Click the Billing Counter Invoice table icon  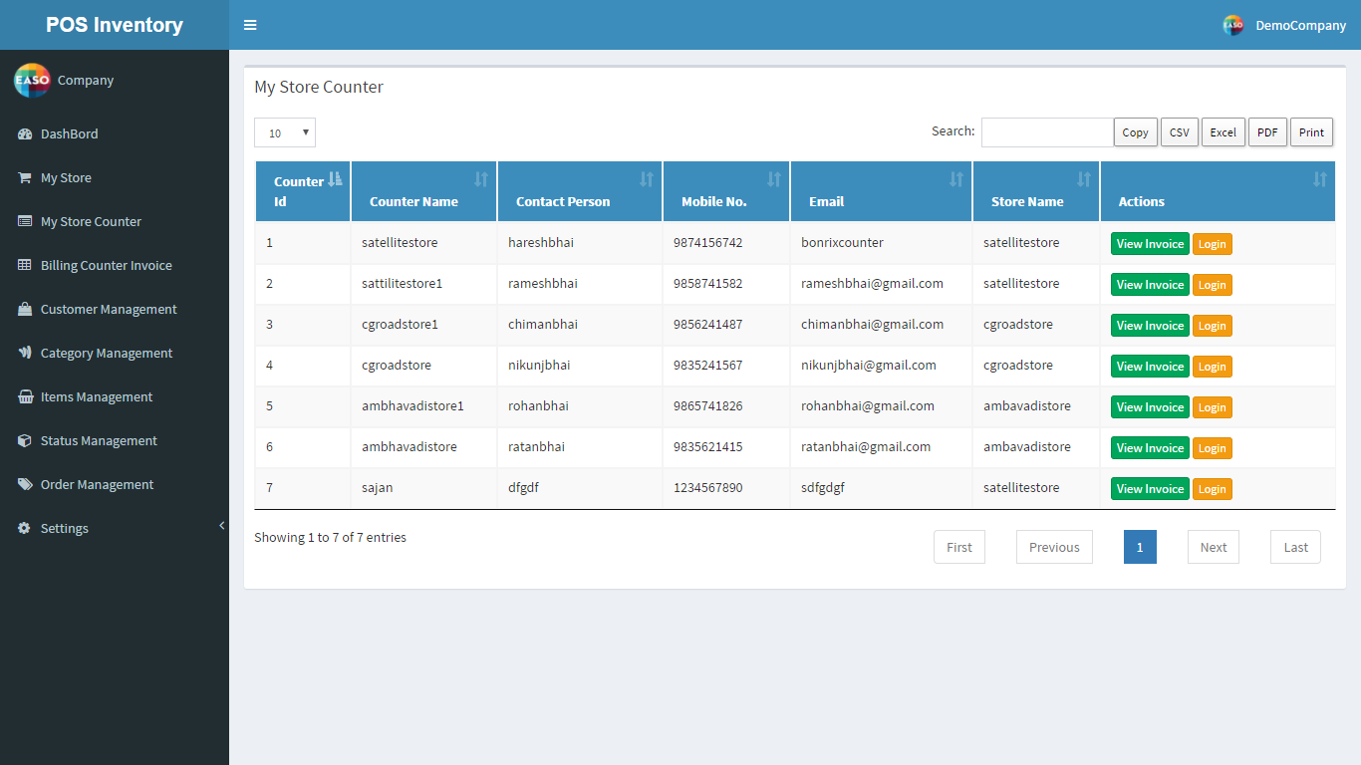click(x=25, y=265)
